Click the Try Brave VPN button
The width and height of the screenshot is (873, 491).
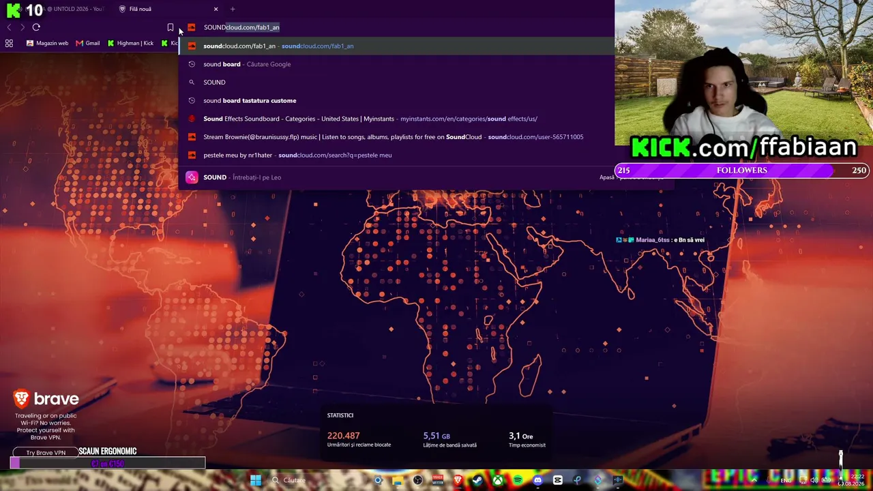coord(46,453)
